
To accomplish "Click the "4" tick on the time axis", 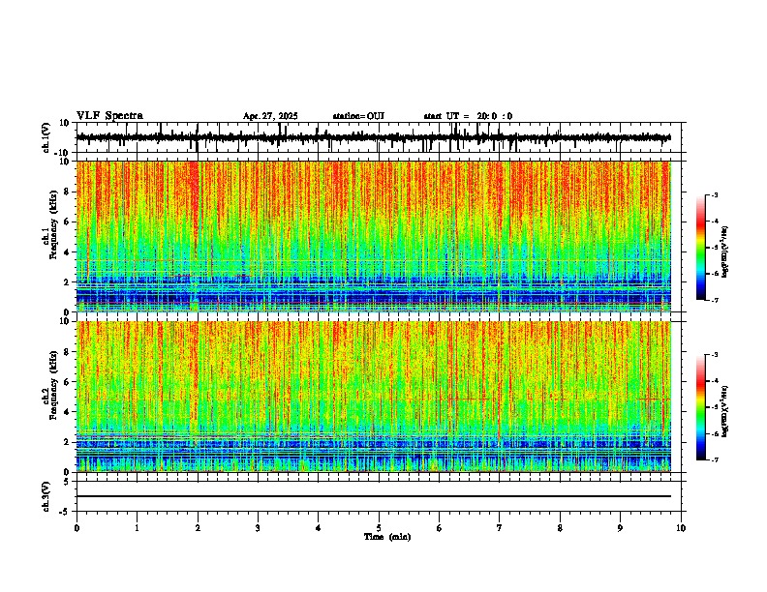I will [319, 528].
